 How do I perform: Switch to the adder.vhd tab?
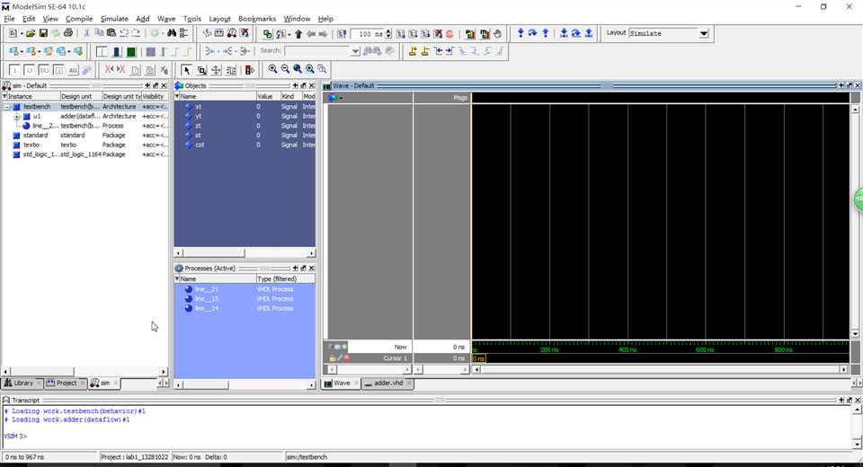pos(388,383)
